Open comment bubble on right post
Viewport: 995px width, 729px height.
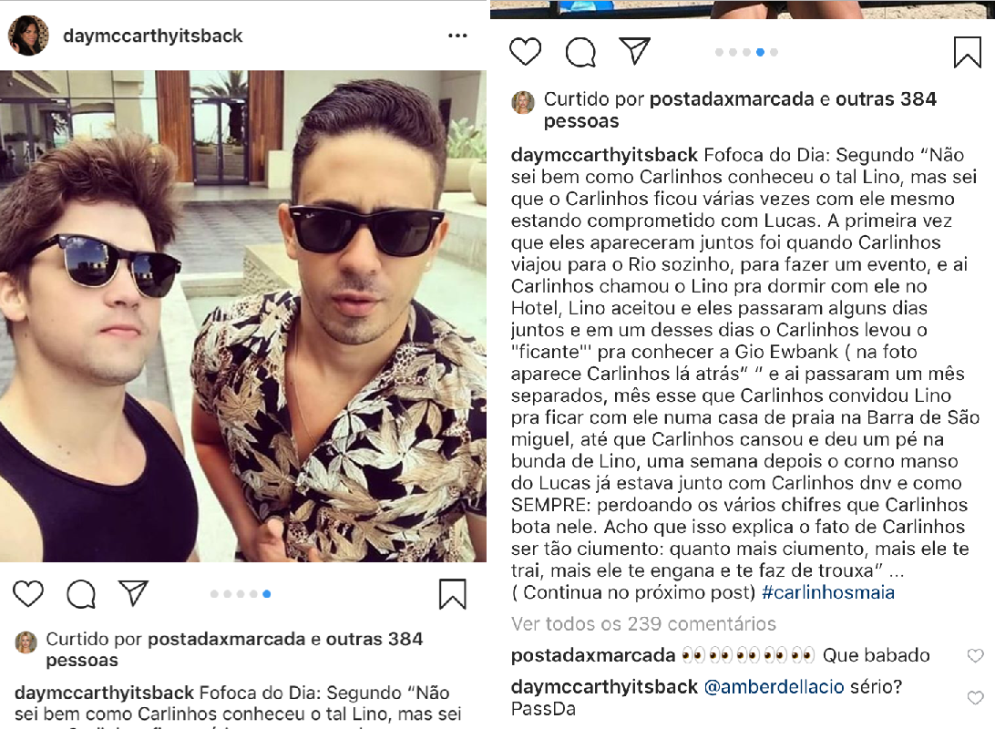click(580, 52)
